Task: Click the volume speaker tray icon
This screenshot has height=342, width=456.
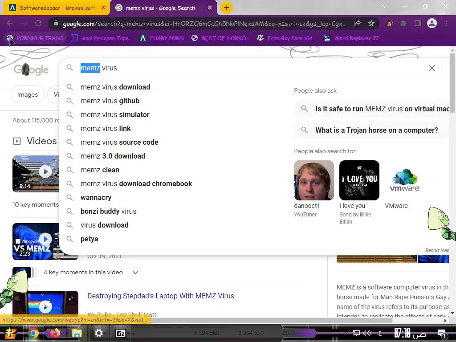Action: [x=367, y=333]
